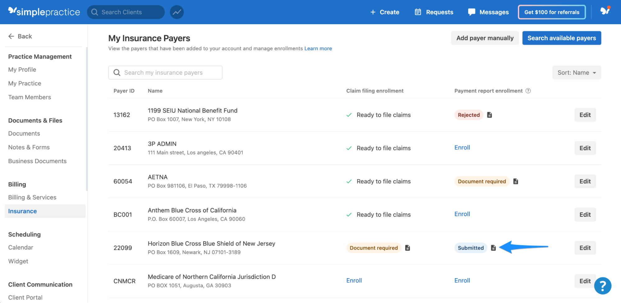Edit 1199 SEIU National Benefit Fund

(x=585, y=115)
